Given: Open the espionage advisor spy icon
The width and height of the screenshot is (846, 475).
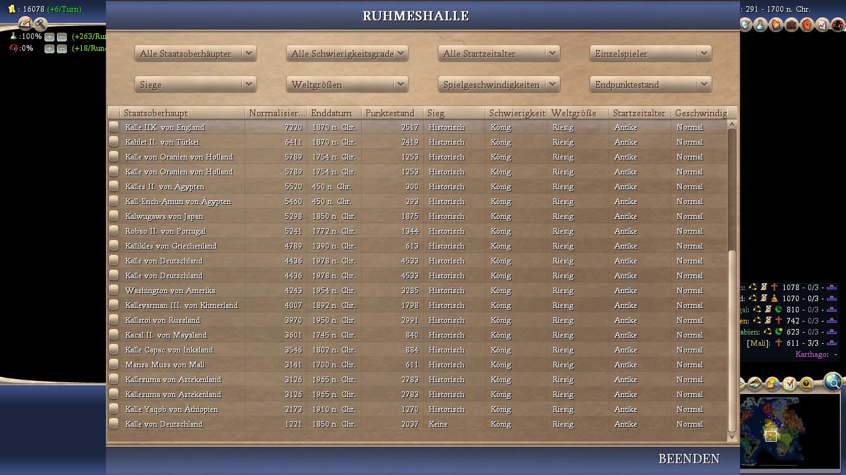Looking at the screenshot, I should click(838, 25).
